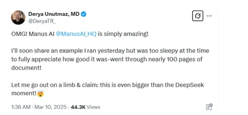The width and height of the screenshot is (248, 115).
Task: Click the Mar 10, 2025 date
Action: 51,107
